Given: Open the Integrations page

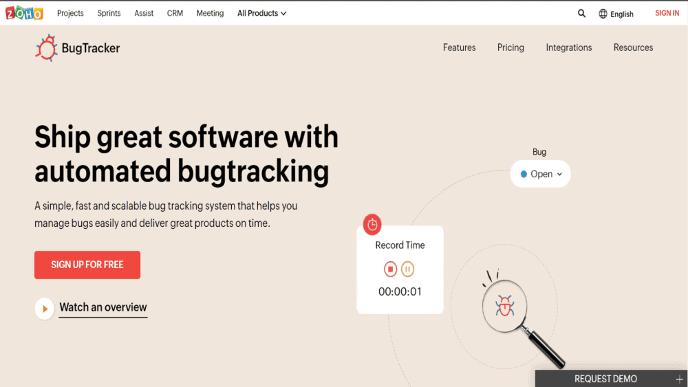Looking at the screenshot, I should tap(569, 47).
